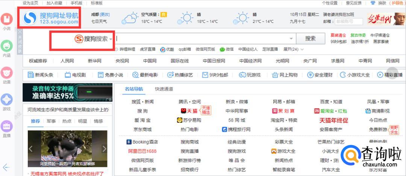Click 加入收藏 at top bar
Screen dimensions: 406x176
click(55, 3)
